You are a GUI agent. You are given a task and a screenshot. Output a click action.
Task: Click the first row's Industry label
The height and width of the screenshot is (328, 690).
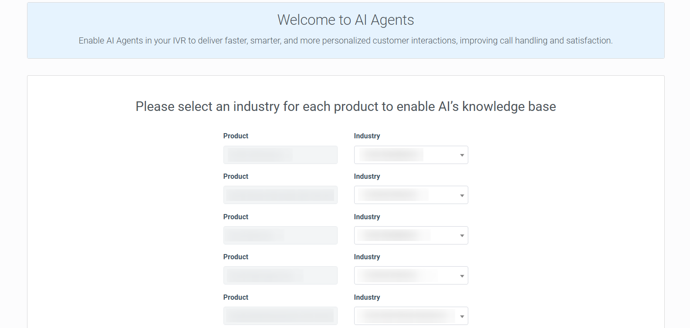click(x=367, y=136)
